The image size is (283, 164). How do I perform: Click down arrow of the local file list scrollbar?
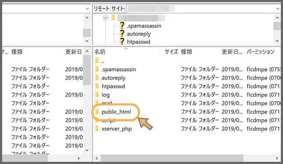pos(87,150)
